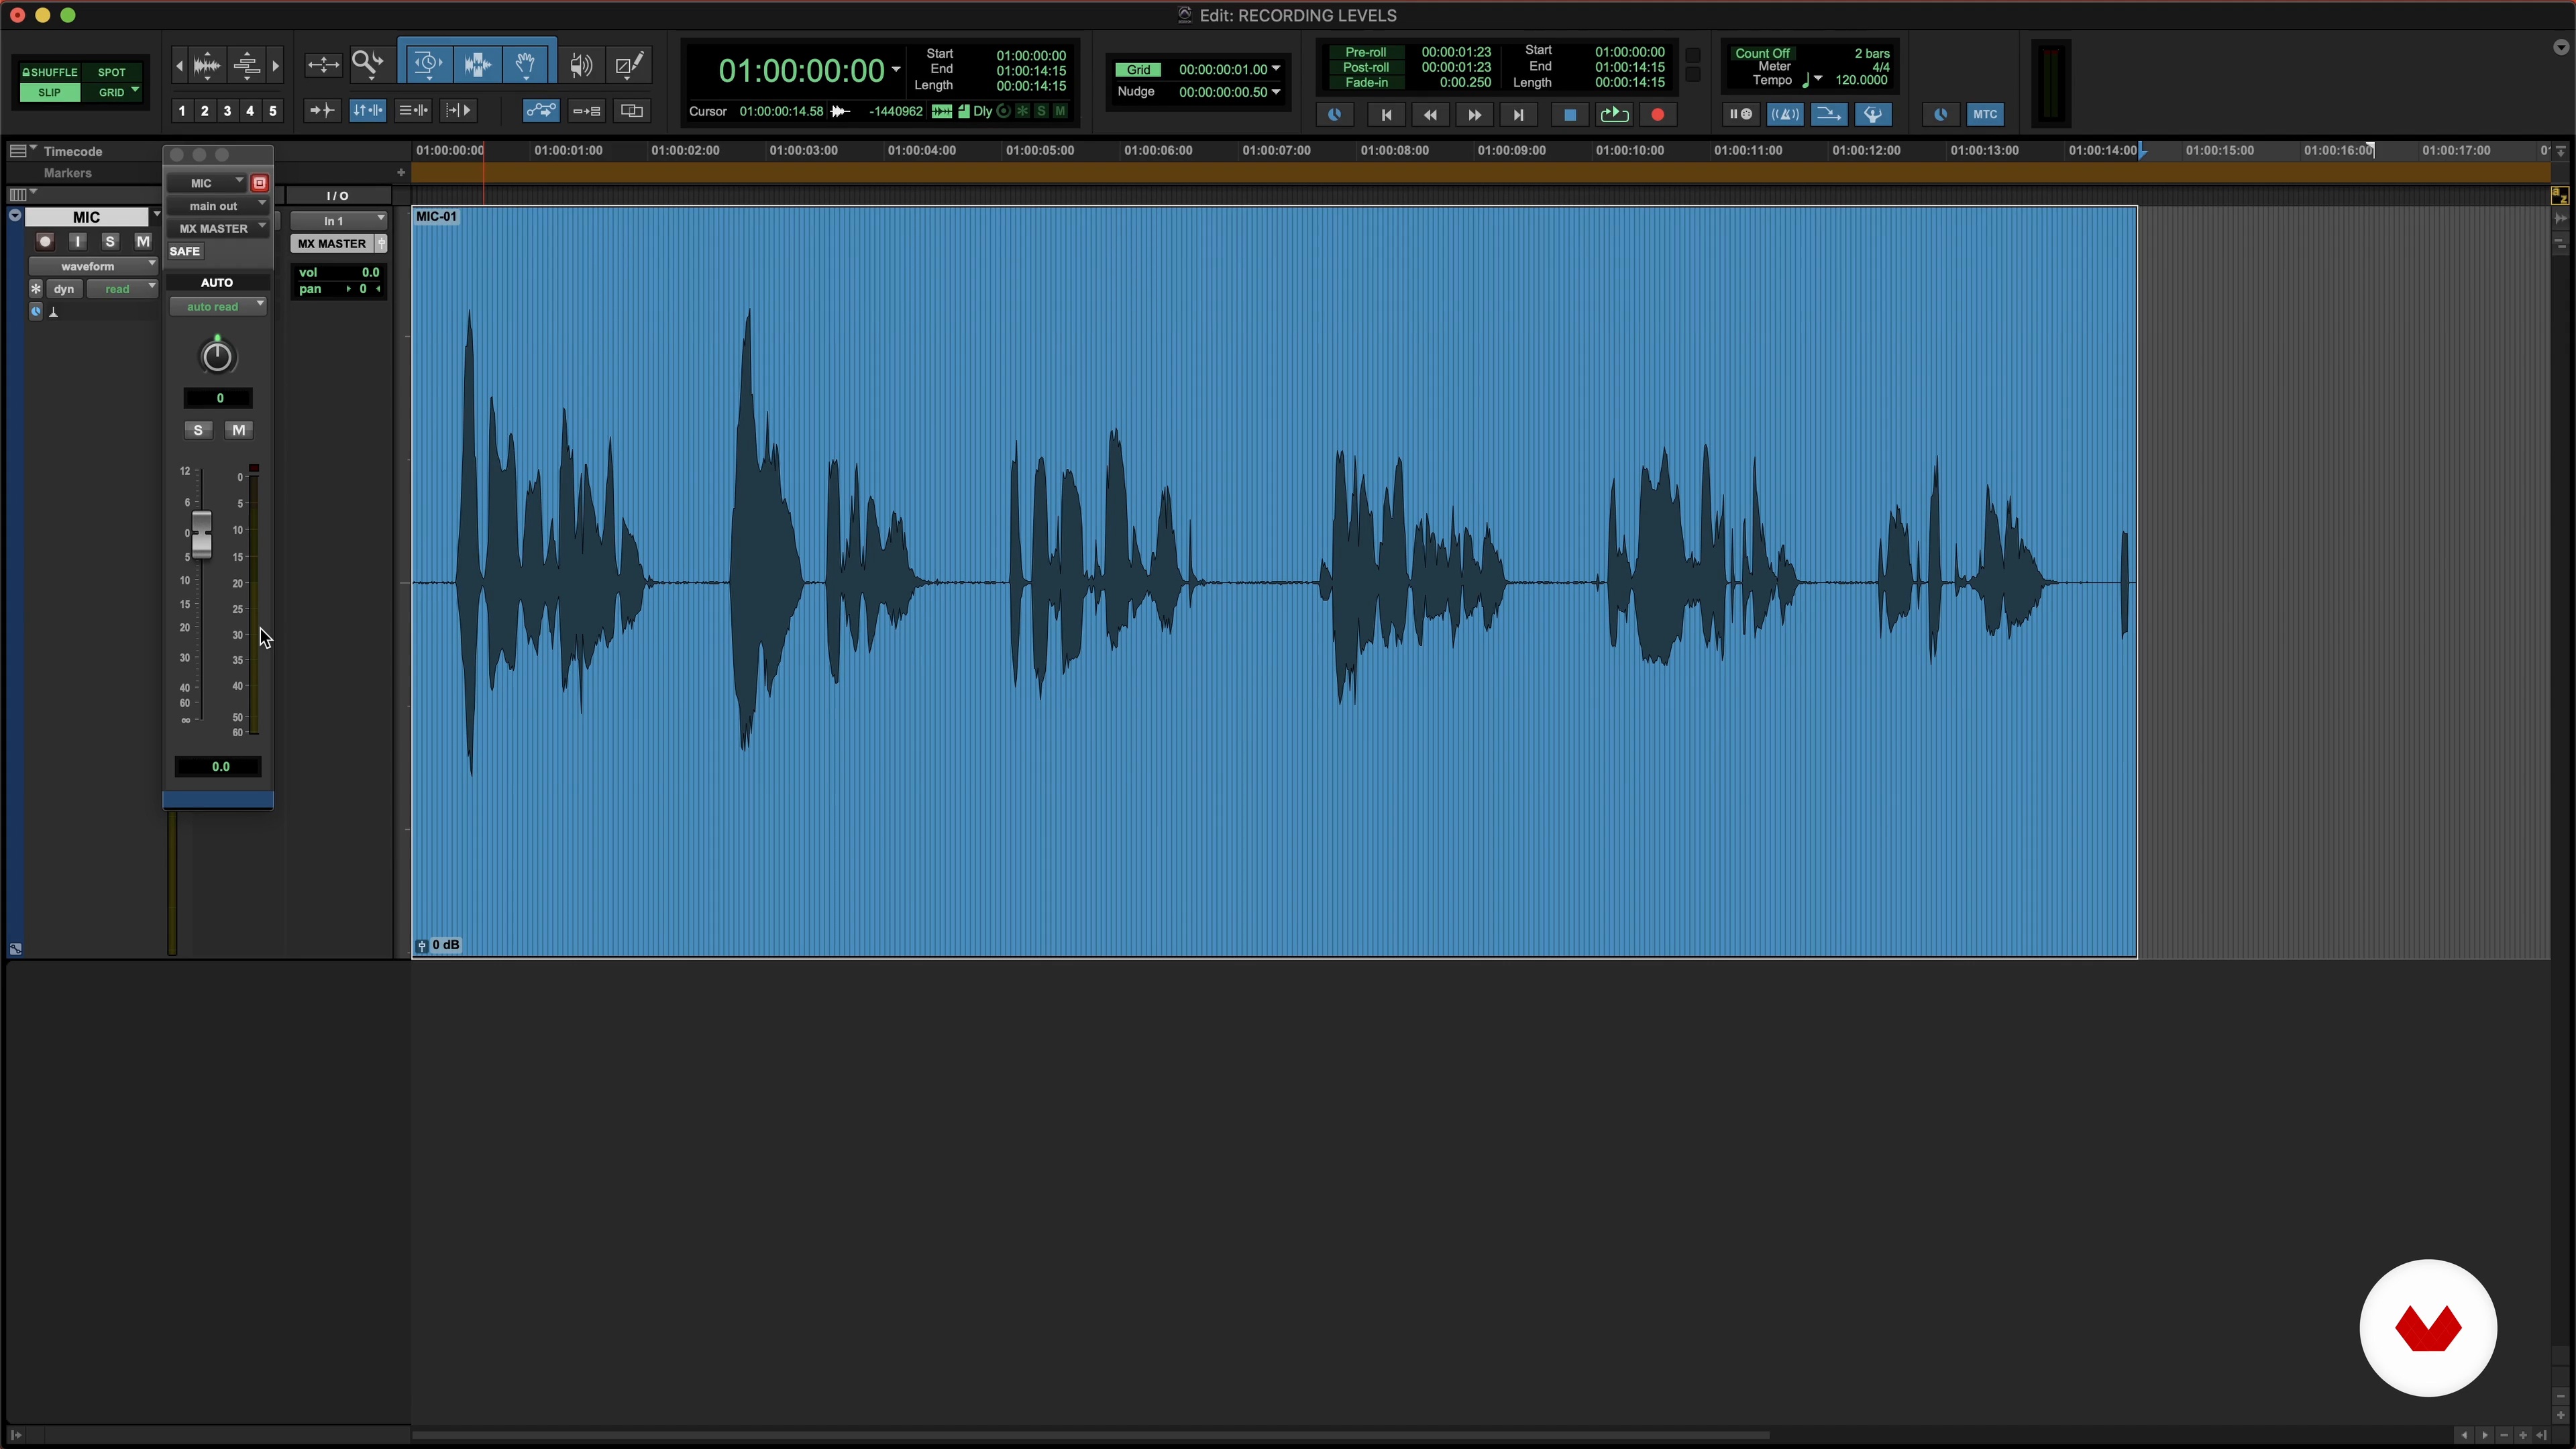This screenshot has width=2576, height=1449.
Task: Toggle Pre-roll on
Action: click(1366, 52)
